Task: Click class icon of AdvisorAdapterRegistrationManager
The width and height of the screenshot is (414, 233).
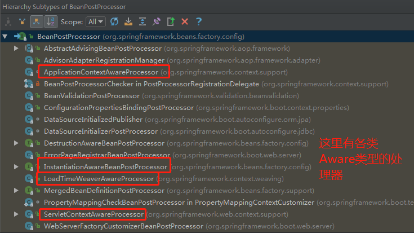Action: pos(29,60)
